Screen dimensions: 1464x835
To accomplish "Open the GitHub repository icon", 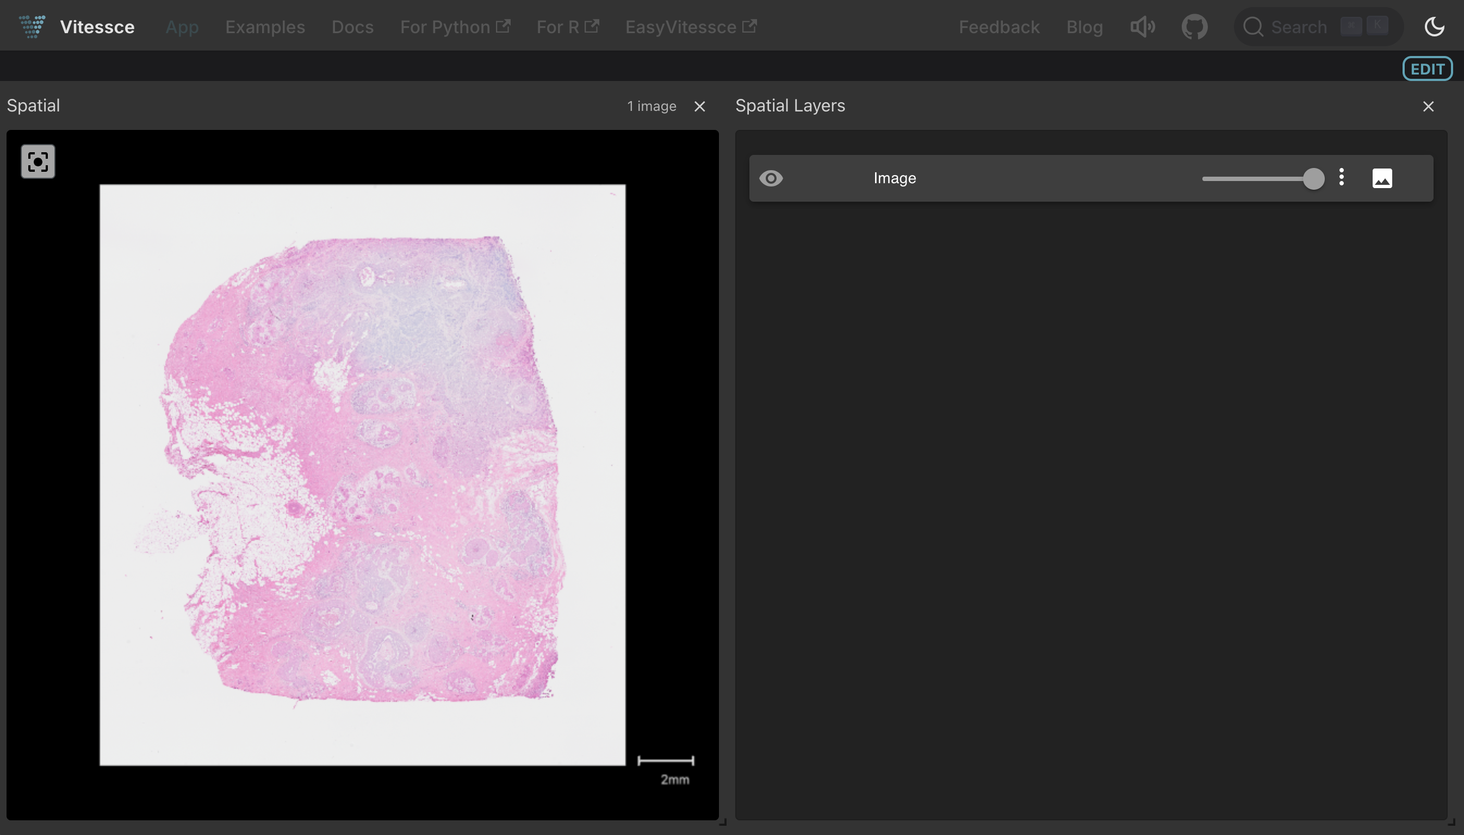I will (x=1194, y=27).
